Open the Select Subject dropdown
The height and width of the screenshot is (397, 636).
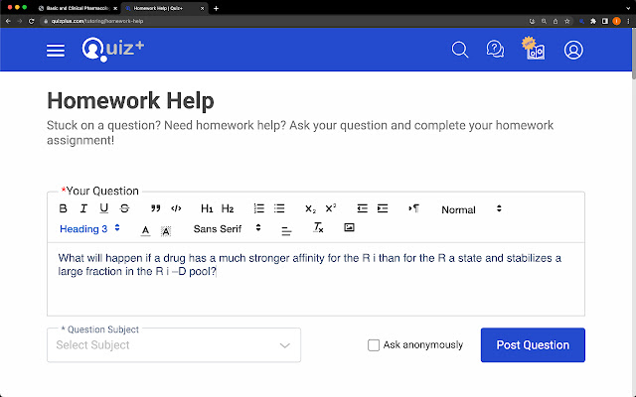point(174,345)
